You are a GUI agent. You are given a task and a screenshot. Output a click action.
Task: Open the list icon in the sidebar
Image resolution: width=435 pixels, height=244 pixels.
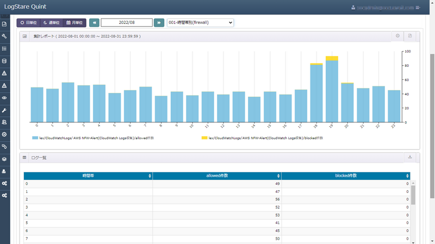click(x=4, y=49)
